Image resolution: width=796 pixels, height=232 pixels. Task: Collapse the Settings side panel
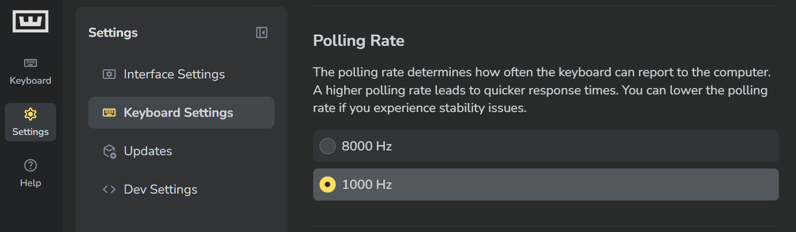point(262,33)
